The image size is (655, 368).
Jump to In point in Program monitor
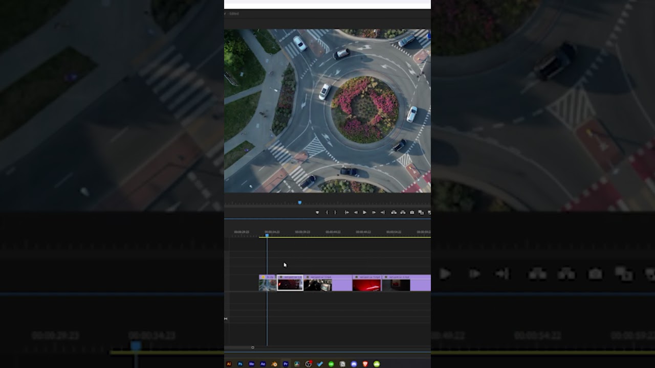tap(347, 212)
